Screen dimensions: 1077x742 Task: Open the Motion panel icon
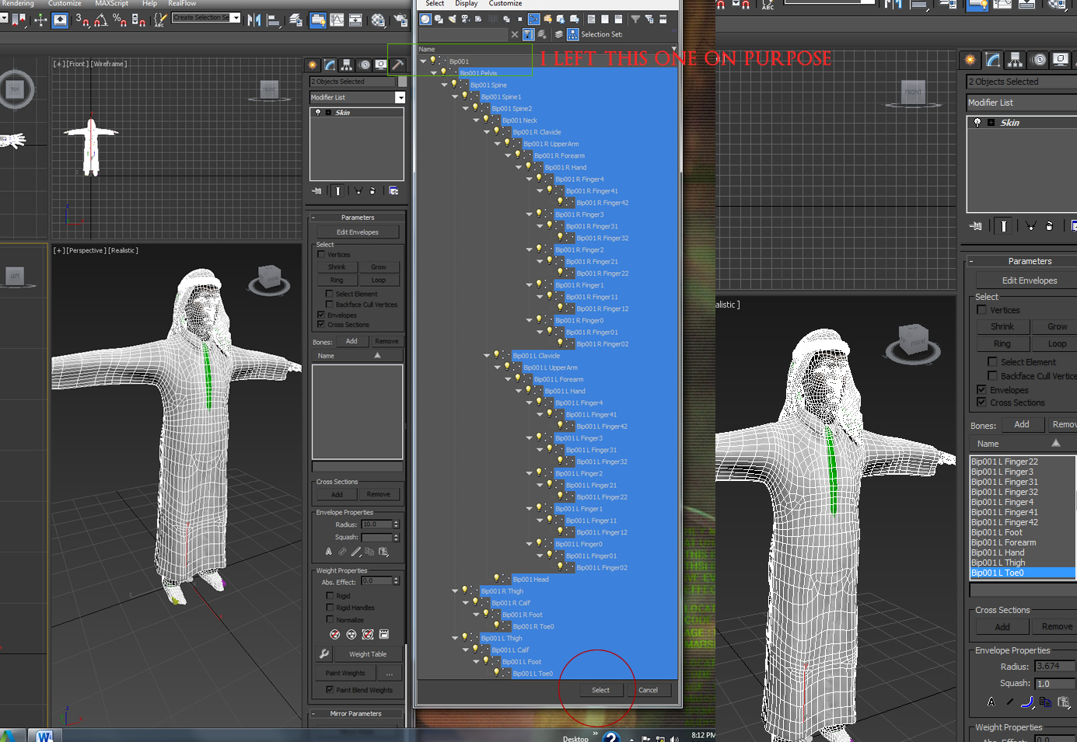(x=364, y=65)
